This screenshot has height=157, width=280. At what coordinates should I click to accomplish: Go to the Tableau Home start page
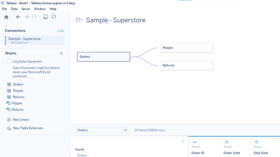pyautogui.click(x=6, y=17)
